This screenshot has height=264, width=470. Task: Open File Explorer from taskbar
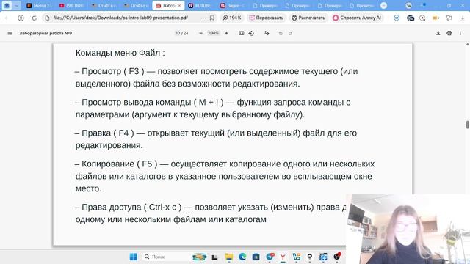(x=229, y=257)
